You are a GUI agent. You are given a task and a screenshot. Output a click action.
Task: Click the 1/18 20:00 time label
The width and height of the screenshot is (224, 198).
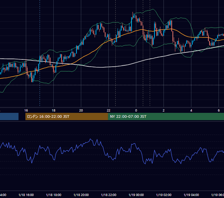tap(81, 195)
